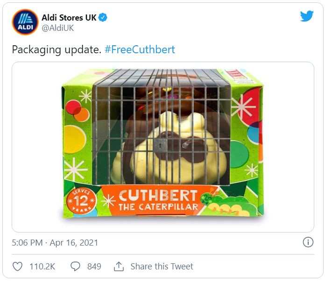Open the Aldi Stores UK profile name
The image size is (332, 282).
pos(69,18)
